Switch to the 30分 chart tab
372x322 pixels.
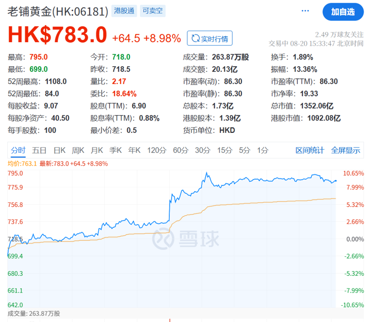pos(202,150)
